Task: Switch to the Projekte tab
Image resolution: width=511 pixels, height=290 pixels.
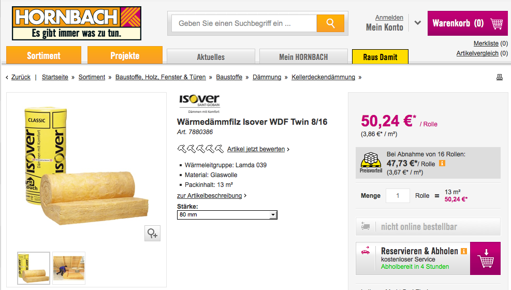Action: pos(125,55)
